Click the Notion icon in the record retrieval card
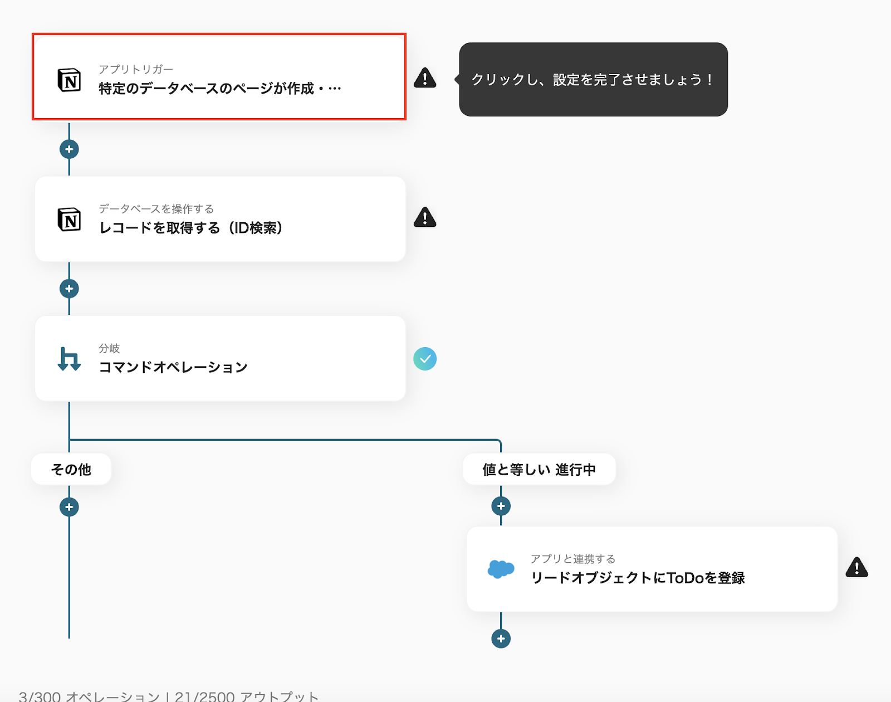This screenshot has width=891, height=702. (x=69, y=220)
